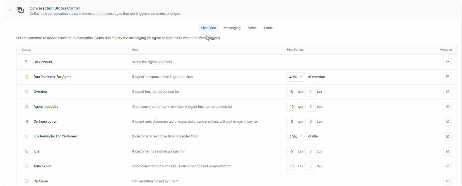Image resolution: width=462 pixels, height=186 pixels.
Task: Open the 40% of overdue dropdown
Action: pos(296,77)
